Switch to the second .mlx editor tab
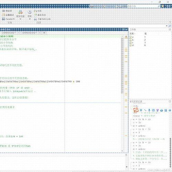Viewport: 172px width, 172px height. tap(29, 33)
